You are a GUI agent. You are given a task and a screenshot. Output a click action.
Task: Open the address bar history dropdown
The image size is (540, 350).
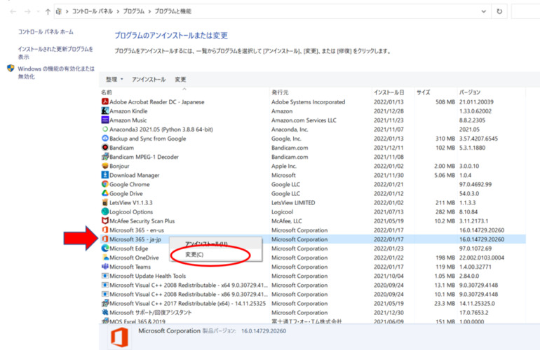click(x=483, y=11)
